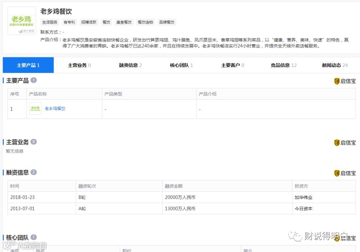Click the 20000万人民币 amount
This screenshot has width=360, height=252.
tap(180, 197)
